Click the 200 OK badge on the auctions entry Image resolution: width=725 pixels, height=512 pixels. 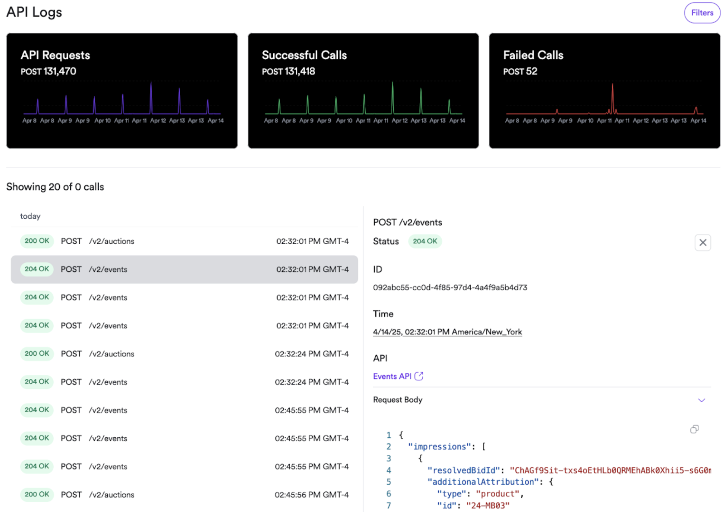(37, 241)
